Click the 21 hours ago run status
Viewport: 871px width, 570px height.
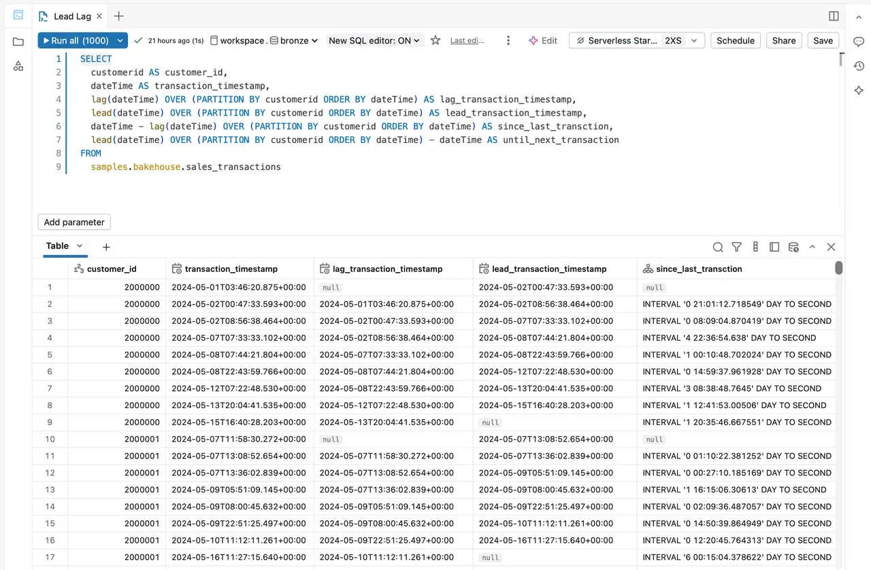pyautogui.click(x=169, y=41)
